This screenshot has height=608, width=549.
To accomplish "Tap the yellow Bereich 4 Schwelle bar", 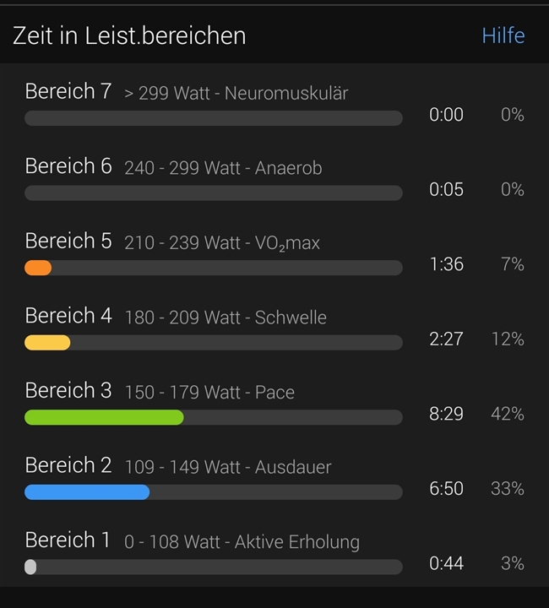I will click(x=47, y=343).
